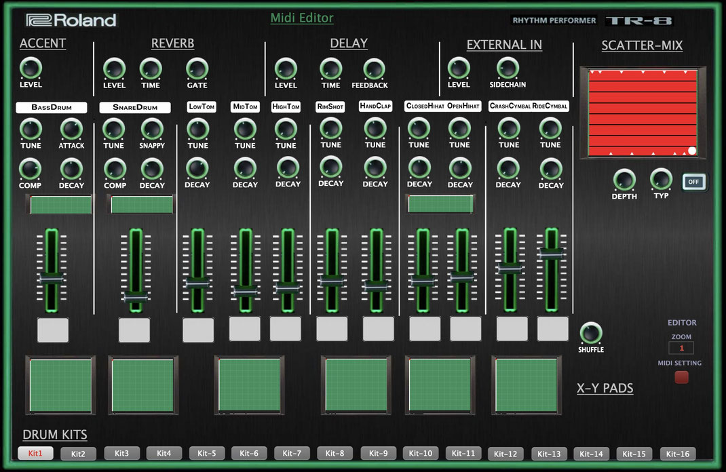Click the BassDrum ATTACK knob

(x=71, y=129)
